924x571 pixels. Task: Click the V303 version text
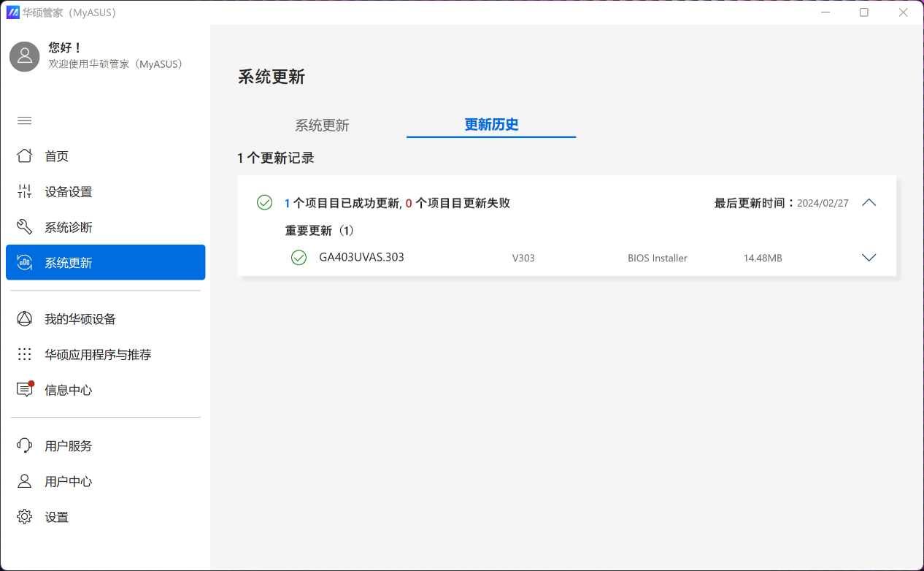click(523, 258)
